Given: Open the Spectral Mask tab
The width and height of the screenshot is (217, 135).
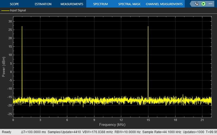Looking at the screenshot, I should coord(129,4).
